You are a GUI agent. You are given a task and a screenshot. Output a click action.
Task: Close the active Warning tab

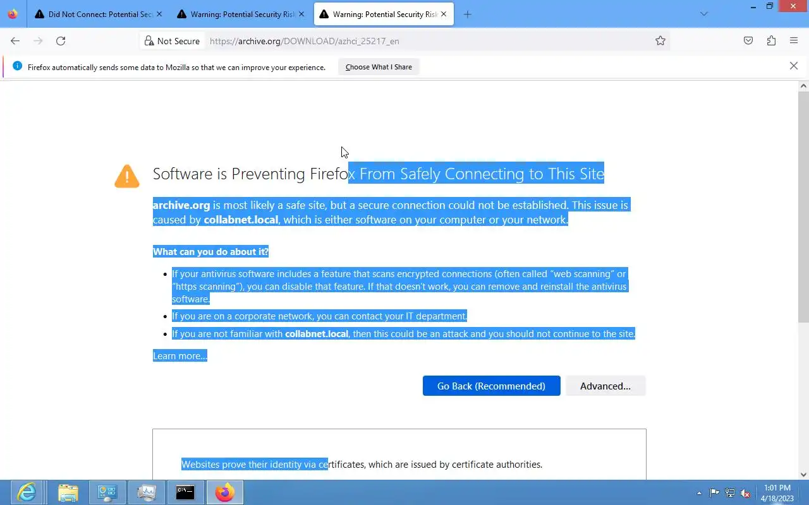pyautogui.click(x=443, y=14)
